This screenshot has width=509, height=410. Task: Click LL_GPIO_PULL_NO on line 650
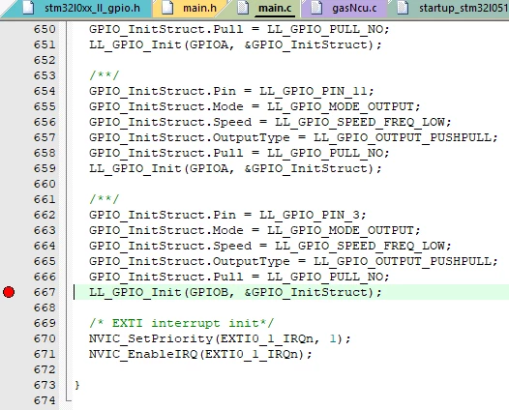tap(325, 30)
